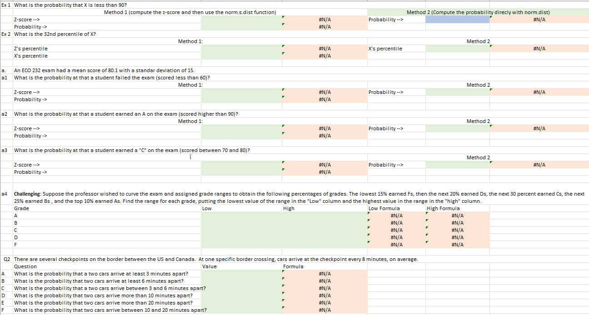The height and width of the screenshot is (315, 589).
Task: Select the Low Formula #N/A cell for grade A
Action: 396,216
